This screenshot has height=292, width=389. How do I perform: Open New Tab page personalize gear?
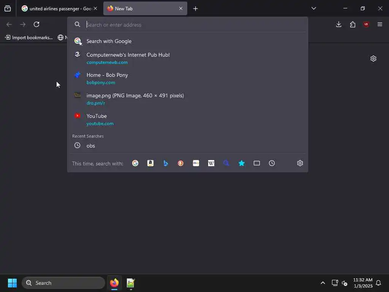point(373,59)
